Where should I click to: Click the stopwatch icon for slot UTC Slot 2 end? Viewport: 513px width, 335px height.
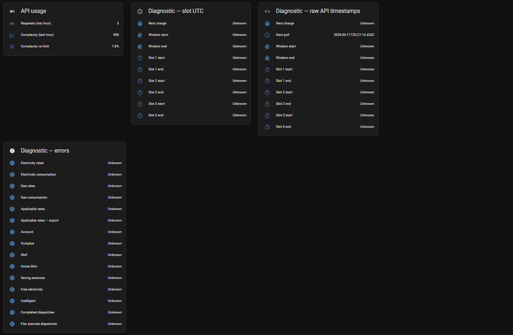point(140,92)
